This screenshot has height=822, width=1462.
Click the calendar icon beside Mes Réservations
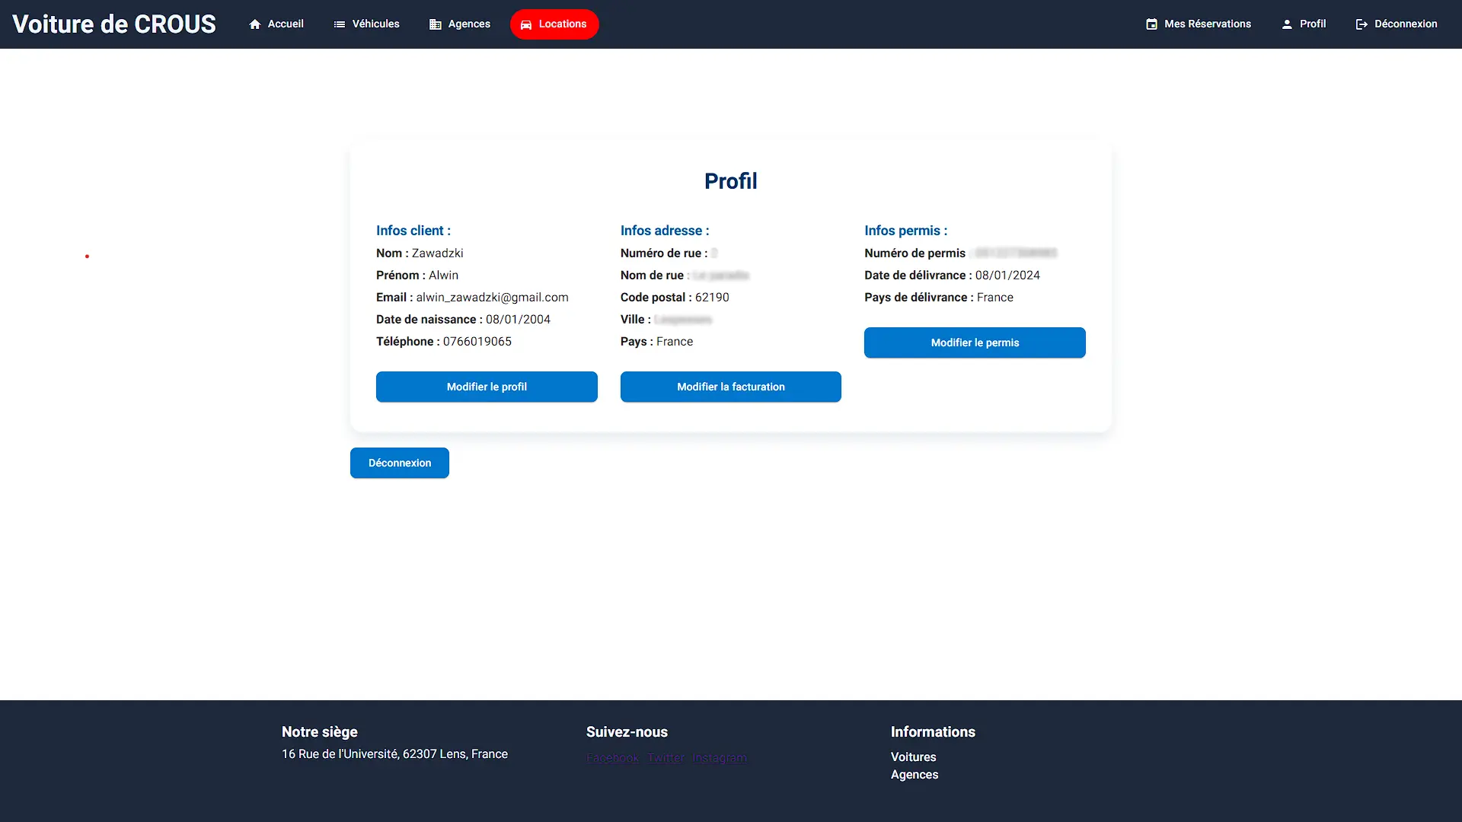tap(1152, 24)
